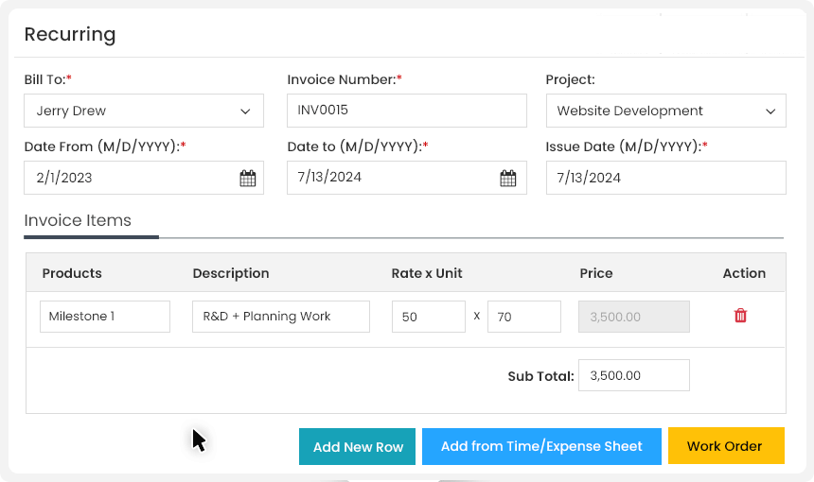Image resolution: width=814 pixels, height=482 pixels.
Task: Click the unit field showing 70
Action: pyautogui.click(x=523, y=317)
